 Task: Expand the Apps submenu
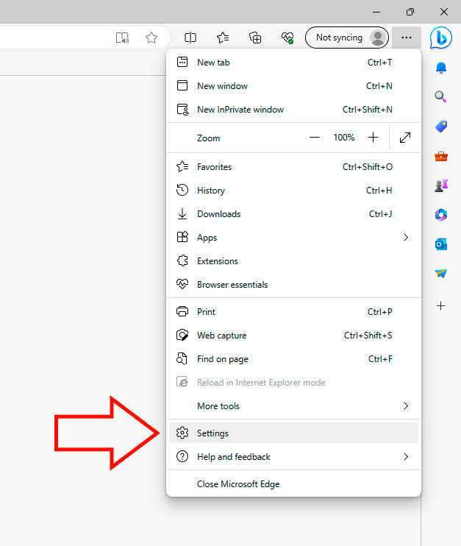(405, 238)
